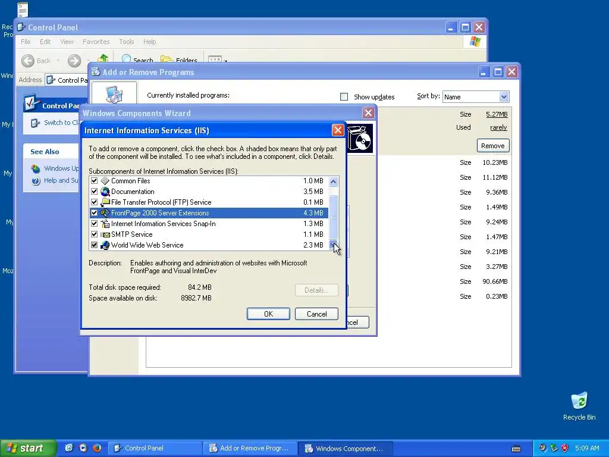Click the security shield tray icon
This screenshot has height=457, width=609.
565,448
